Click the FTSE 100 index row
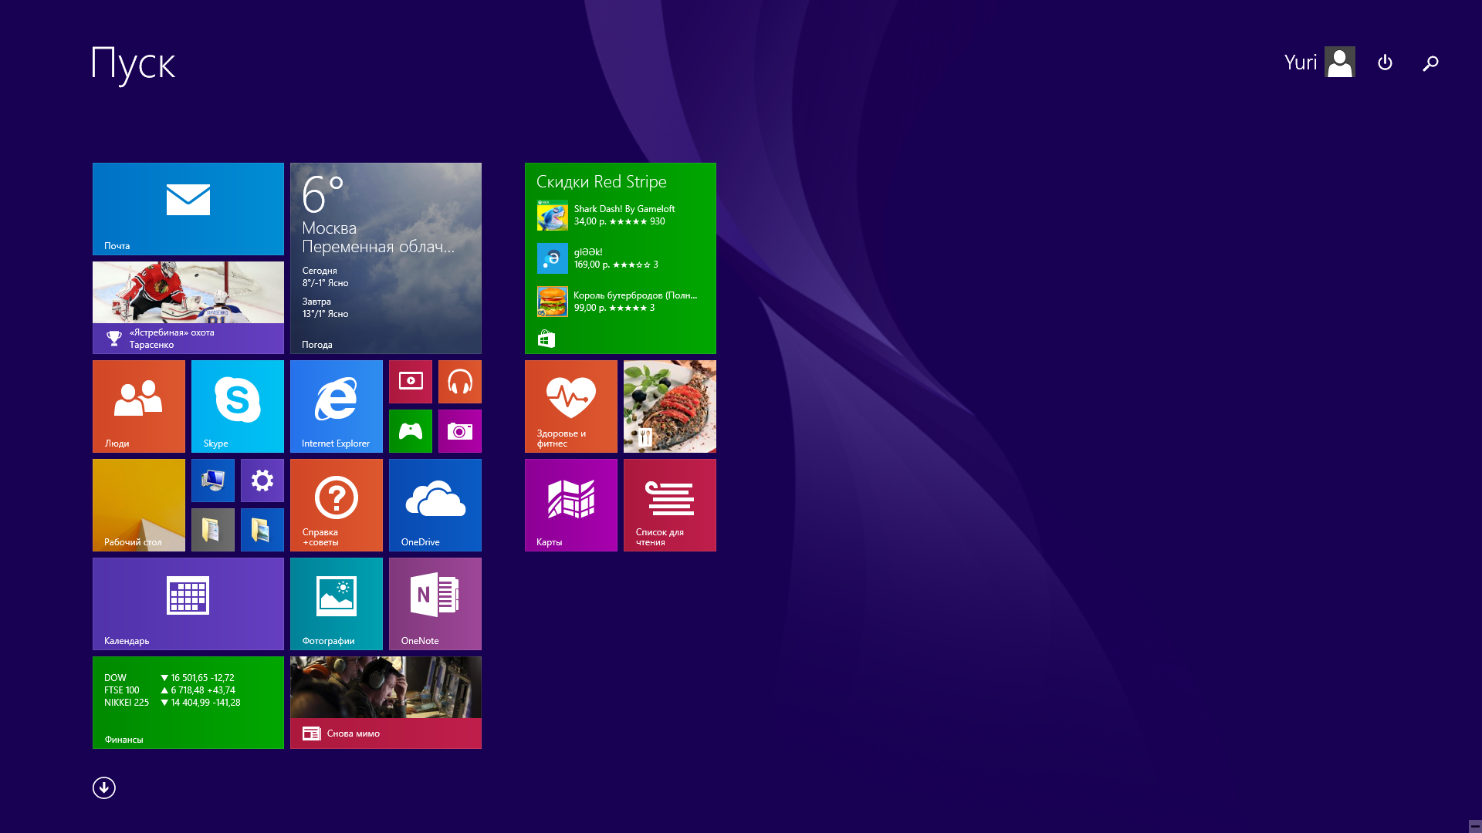 [x=170, y=690]
